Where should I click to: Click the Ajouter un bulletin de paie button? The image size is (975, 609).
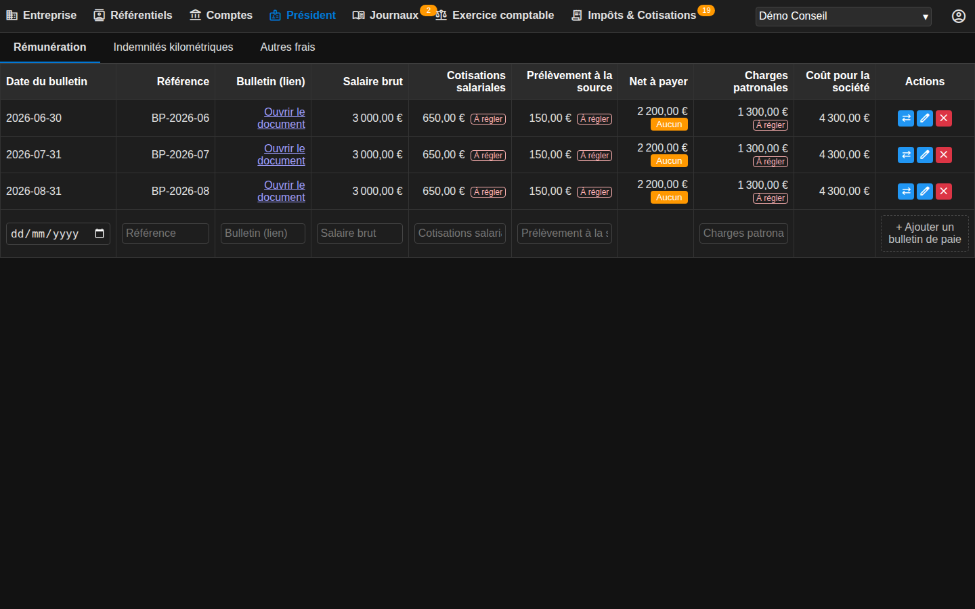(x=925, y=233)
